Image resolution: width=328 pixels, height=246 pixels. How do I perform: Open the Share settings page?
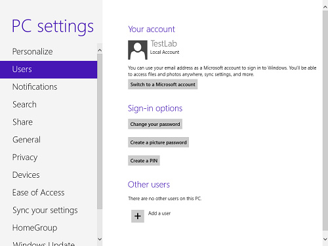click(49, 122)
